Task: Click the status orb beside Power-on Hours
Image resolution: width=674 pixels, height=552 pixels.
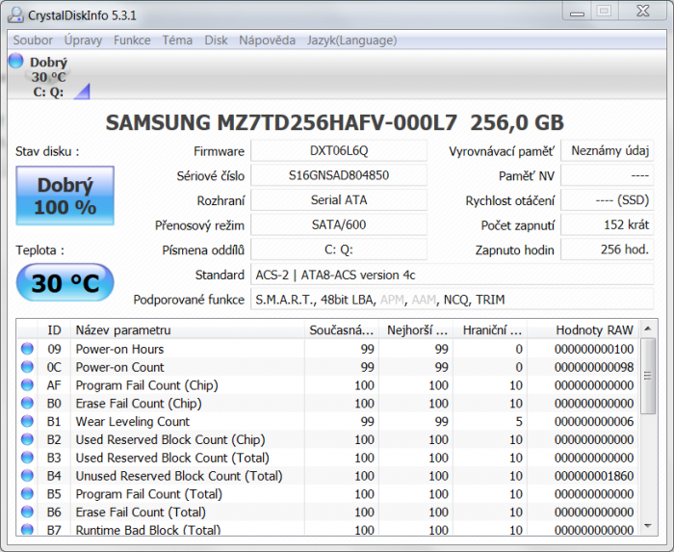Action: [28, 350]
